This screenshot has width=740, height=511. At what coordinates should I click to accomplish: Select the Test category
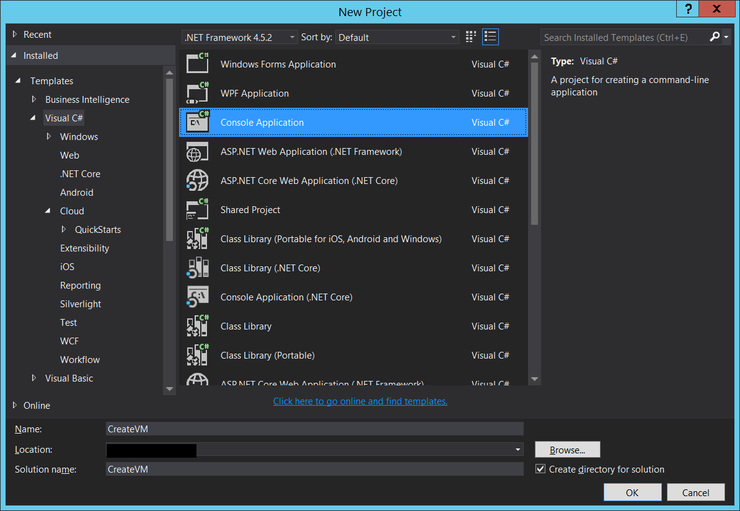[68, 322]
